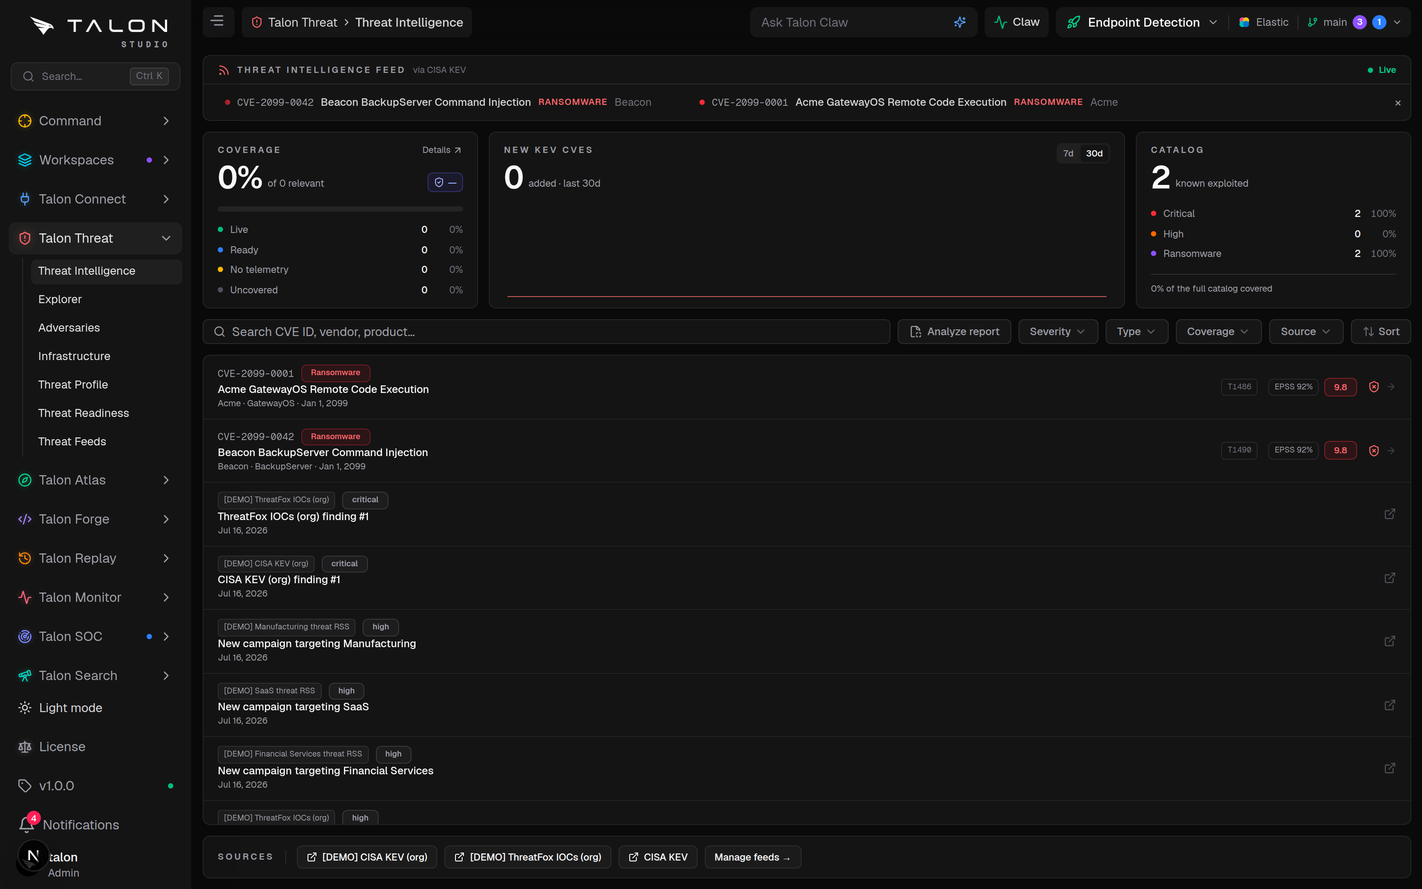Click the Notifications bell icon

(27, 824)
